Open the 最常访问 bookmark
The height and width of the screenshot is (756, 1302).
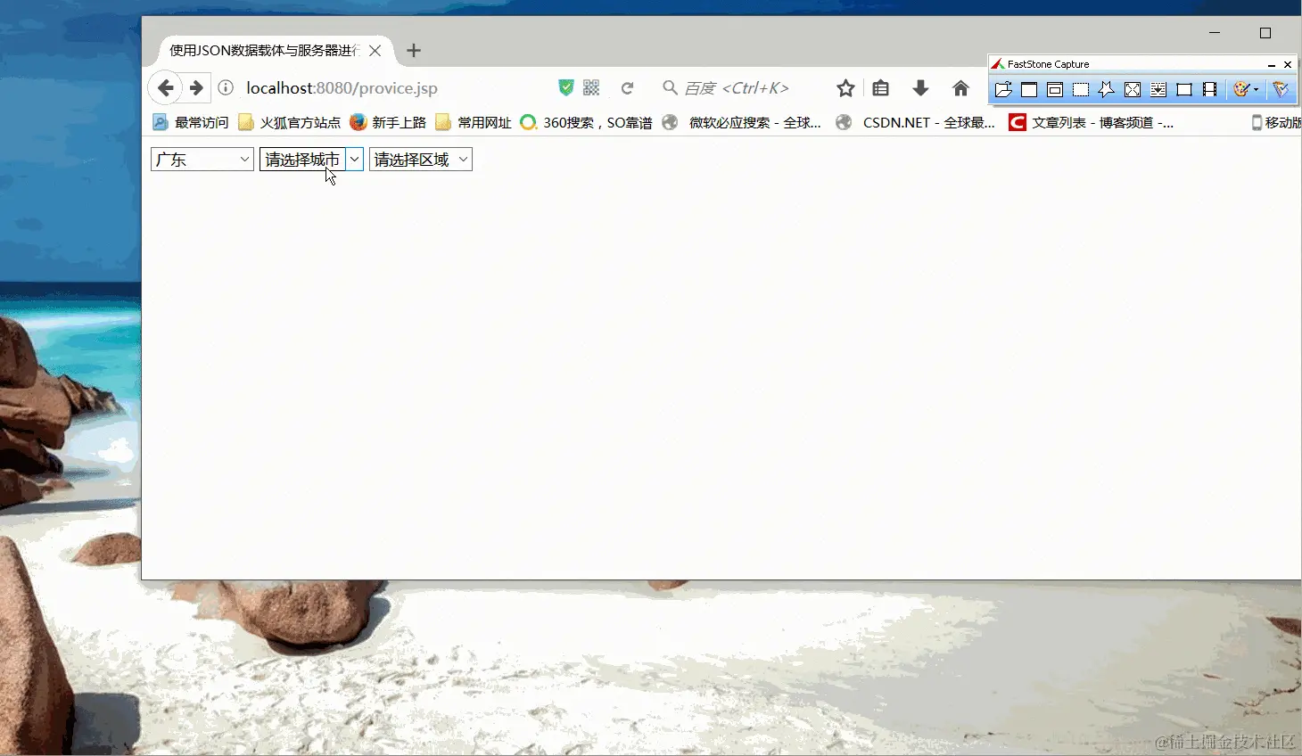coord(191,122)
